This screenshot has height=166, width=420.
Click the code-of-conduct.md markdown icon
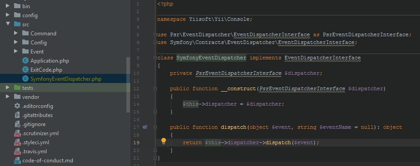tap(17, 161)
